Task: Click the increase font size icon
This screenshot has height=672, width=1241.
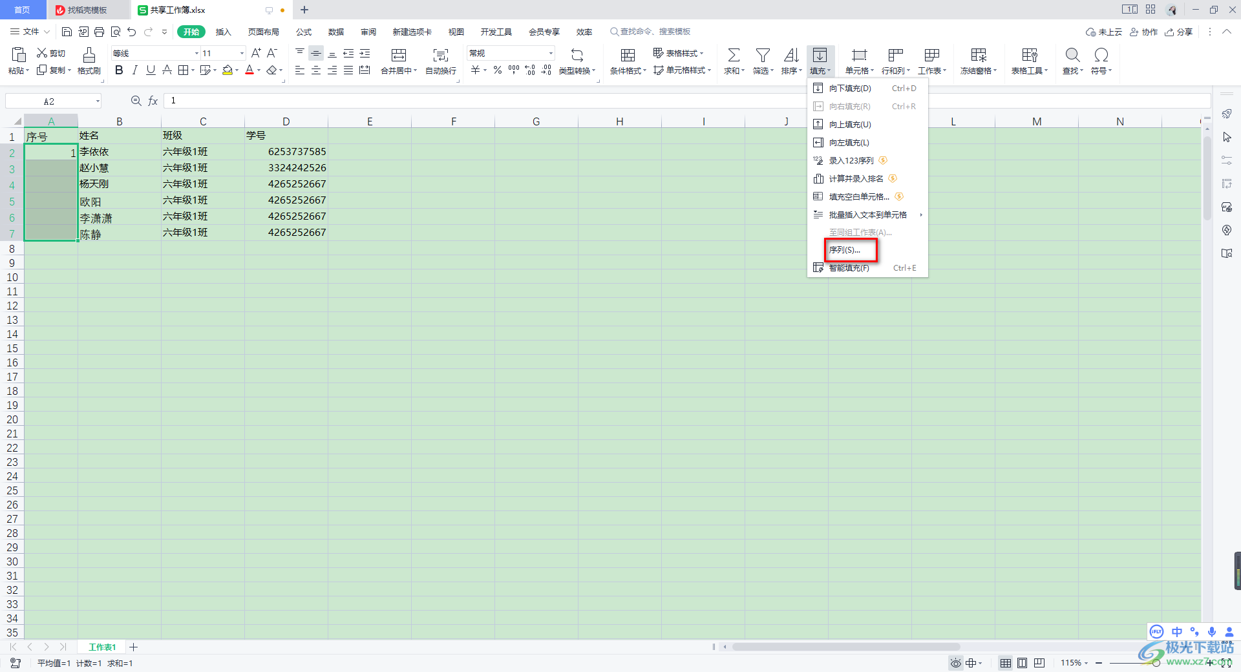Action: pos(256,53)
